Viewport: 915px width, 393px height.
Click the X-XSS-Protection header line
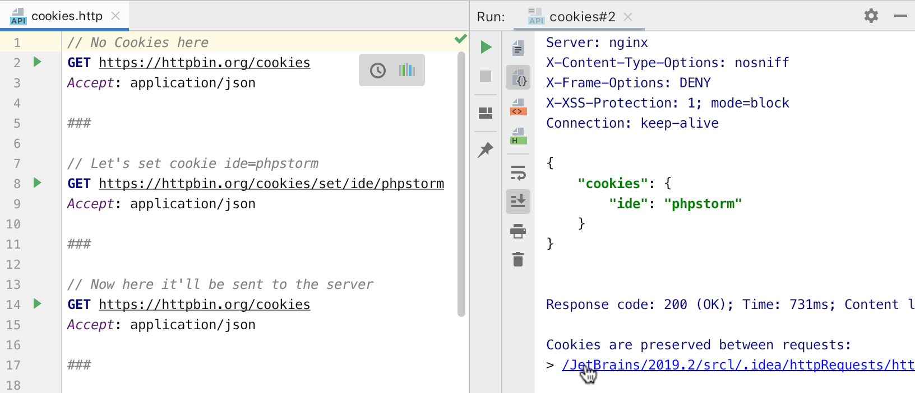[668, 103]
